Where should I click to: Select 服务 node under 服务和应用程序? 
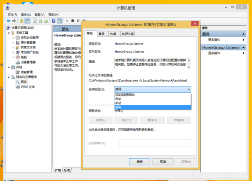[24, 82]
